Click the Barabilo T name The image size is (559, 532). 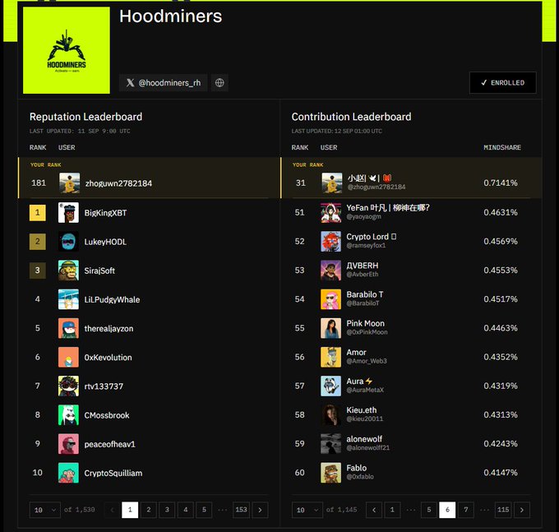coord(365,294)
